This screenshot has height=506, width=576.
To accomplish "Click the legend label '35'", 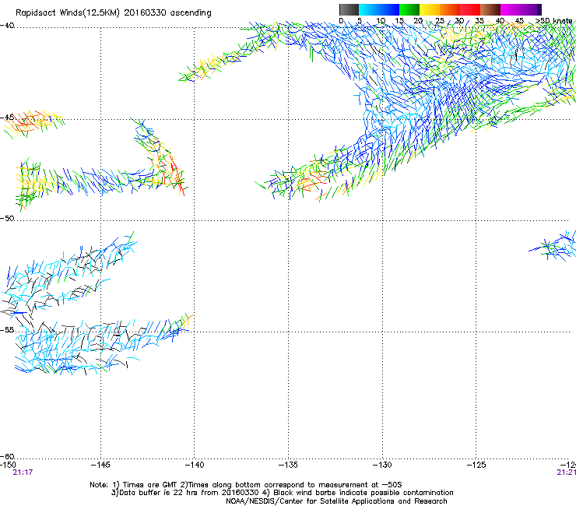I will (479, 21).
